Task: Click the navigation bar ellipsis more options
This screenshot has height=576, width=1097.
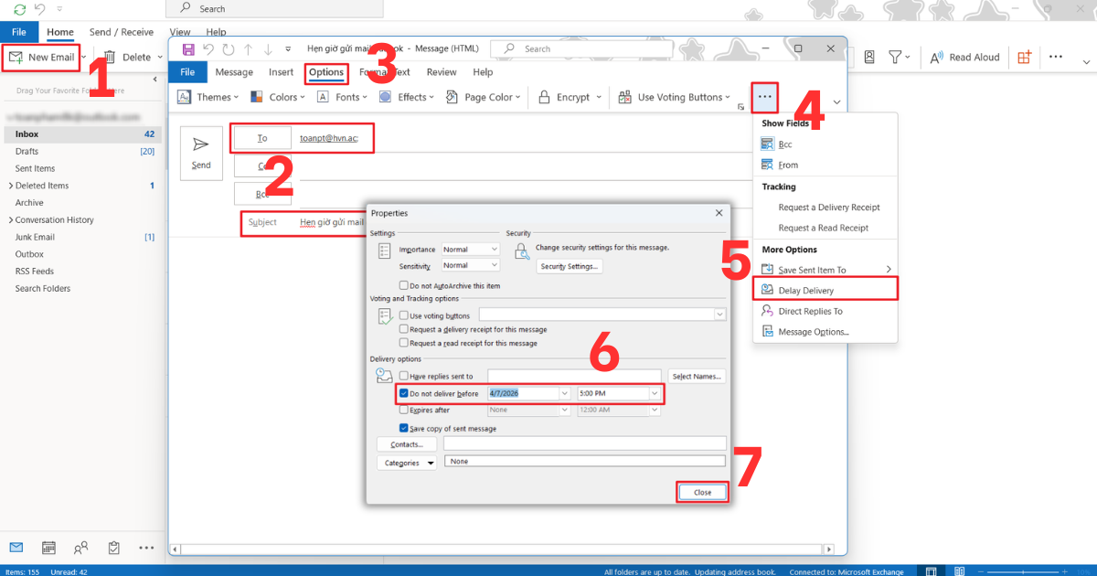Action: [x=146, y=548]
